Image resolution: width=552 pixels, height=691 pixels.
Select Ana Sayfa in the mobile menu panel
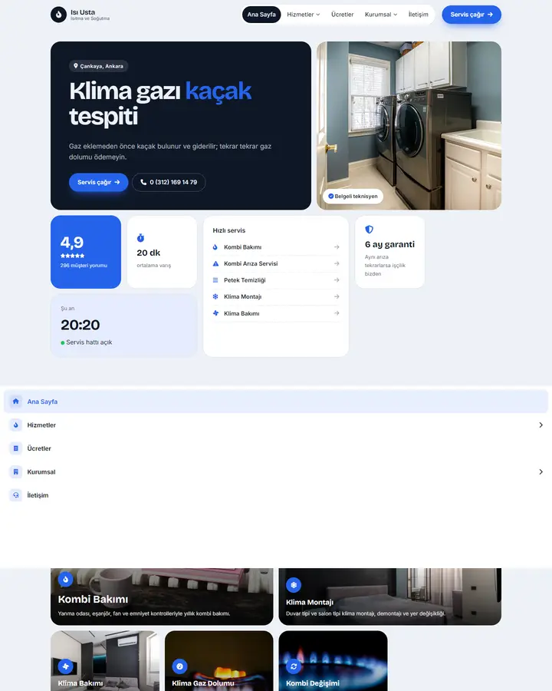[x=276, y=402]
